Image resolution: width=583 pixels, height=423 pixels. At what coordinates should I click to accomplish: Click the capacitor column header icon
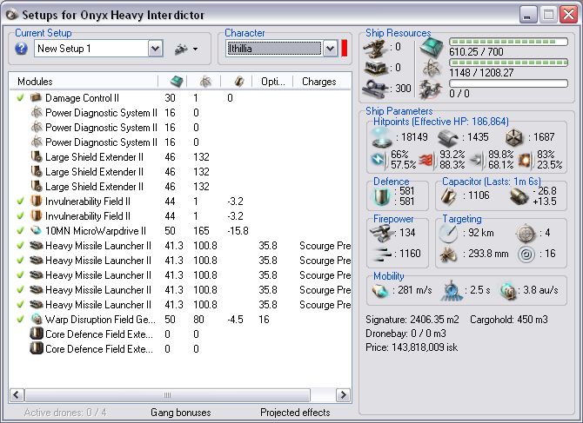point(238,81)
